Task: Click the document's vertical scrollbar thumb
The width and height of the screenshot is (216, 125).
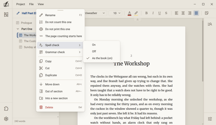Action: 203,51
